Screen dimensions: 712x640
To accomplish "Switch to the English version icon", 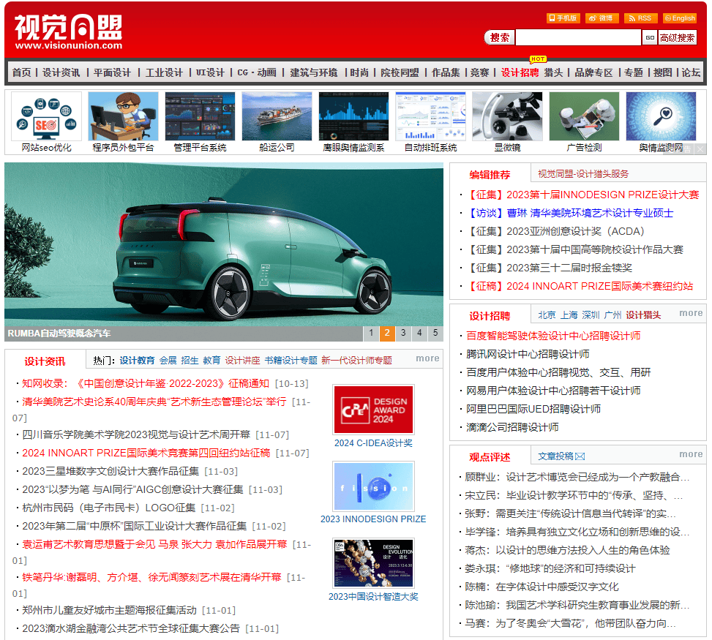I will point(679,18).
